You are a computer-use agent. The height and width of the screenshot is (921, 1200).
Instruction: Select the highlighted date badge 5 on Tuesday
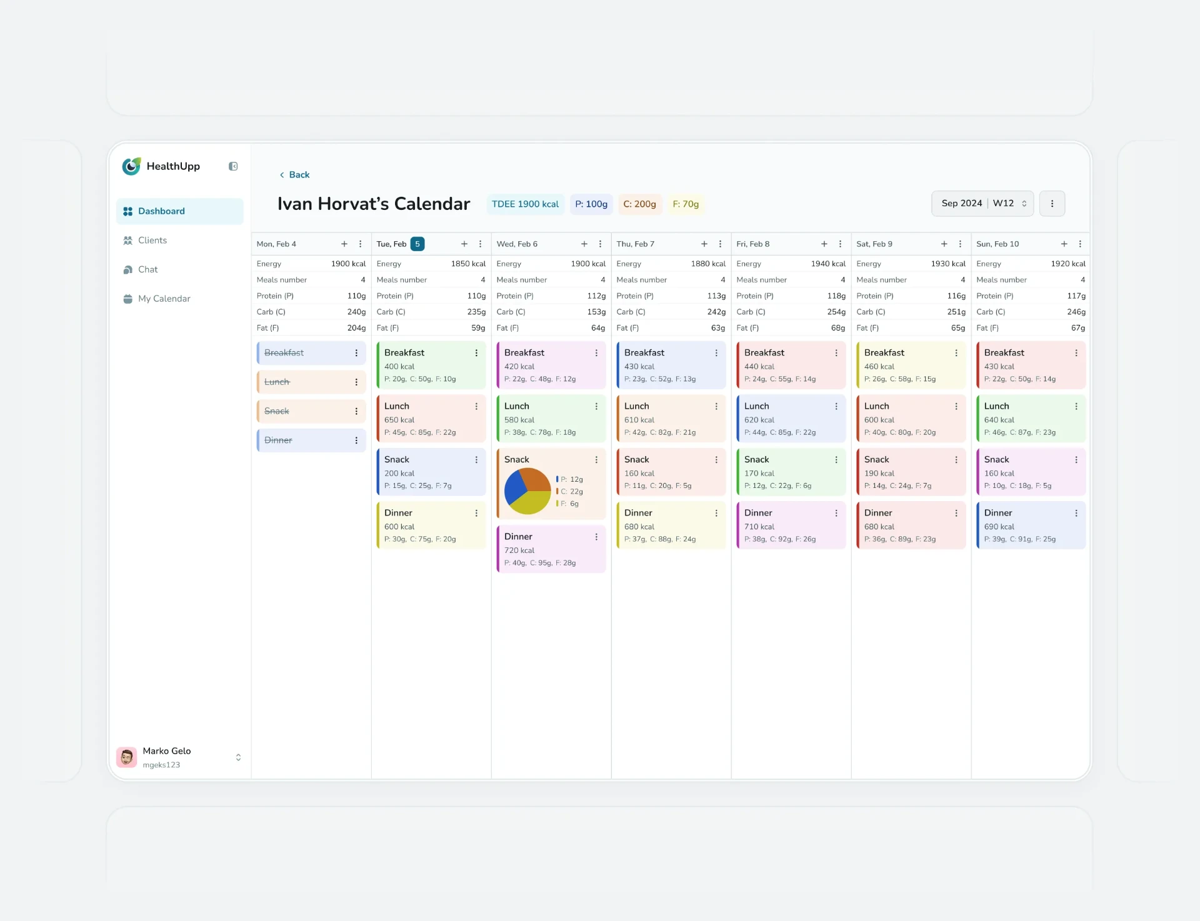coord(417,244)
